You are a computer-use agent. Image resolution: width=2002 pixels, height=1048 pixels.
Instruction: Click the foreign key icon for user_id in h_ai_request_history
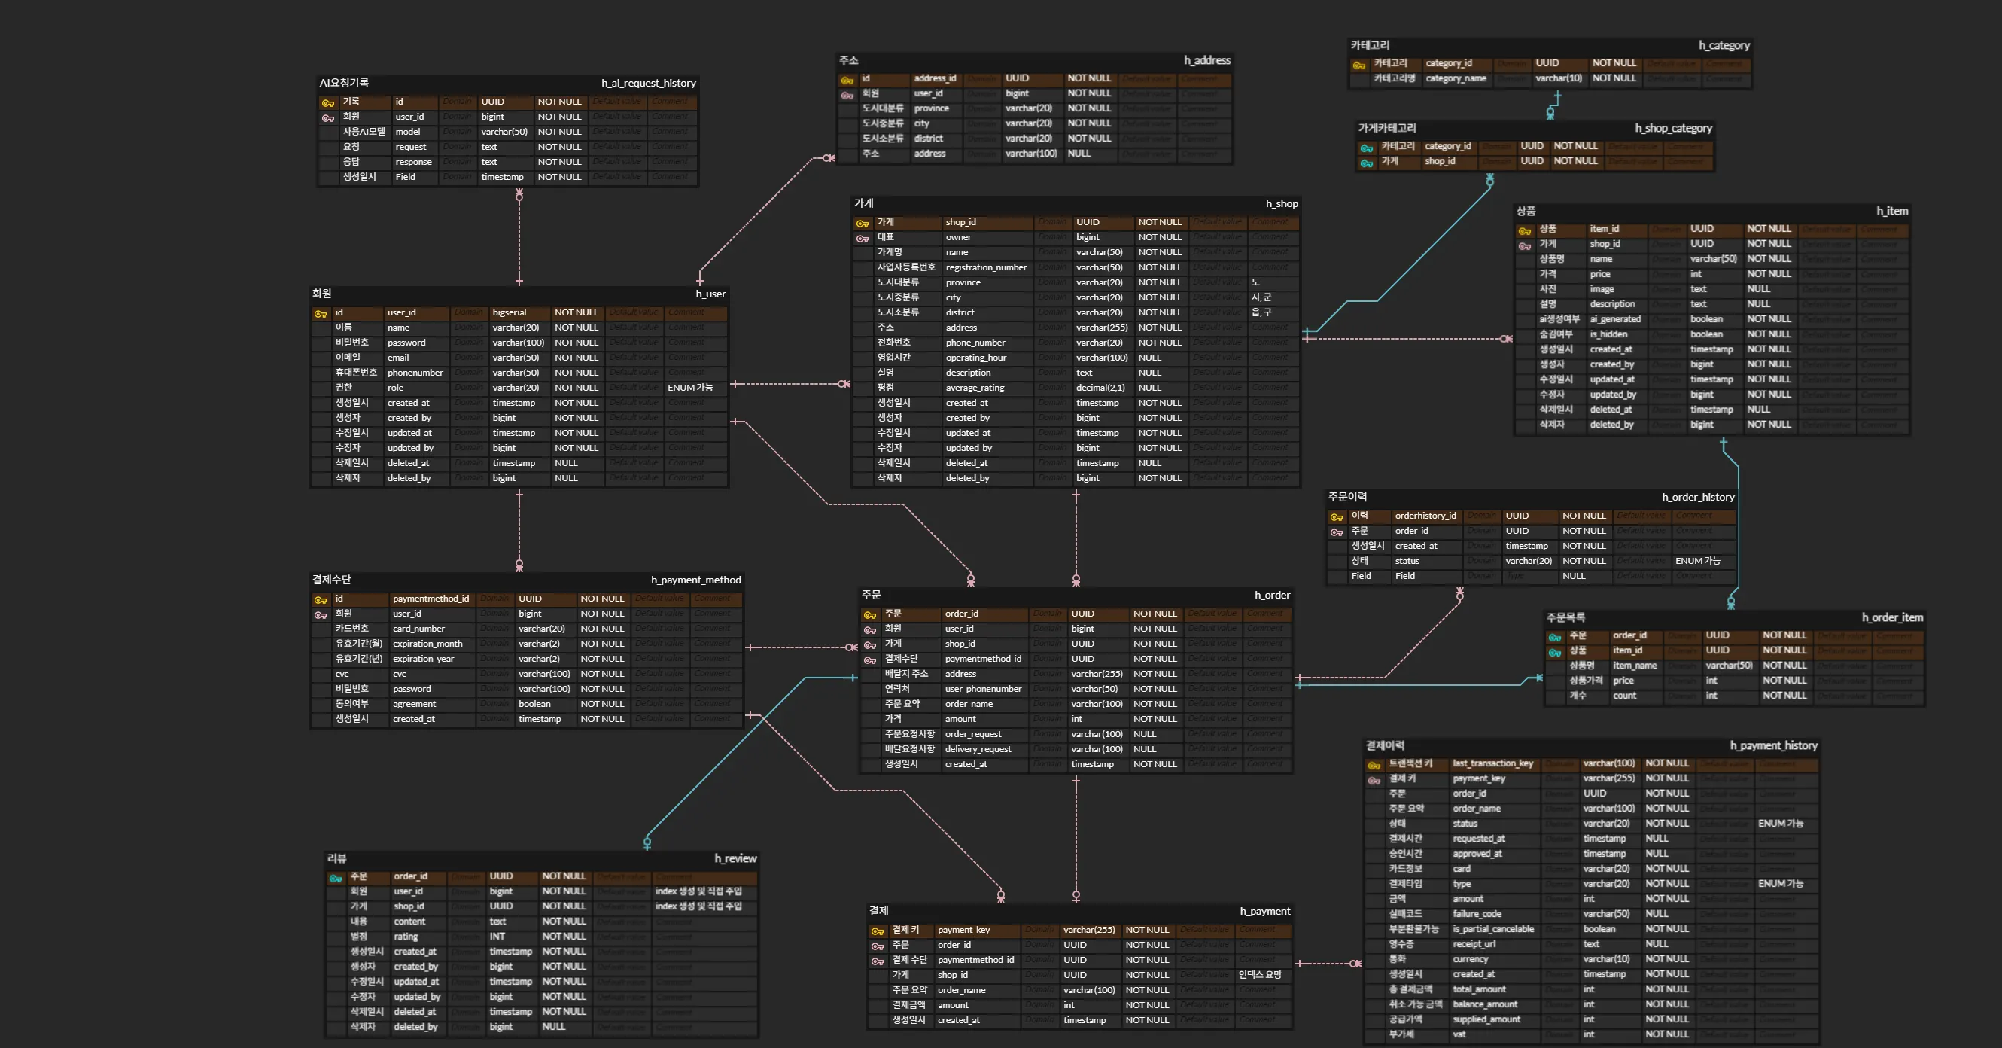coord(328,118)
